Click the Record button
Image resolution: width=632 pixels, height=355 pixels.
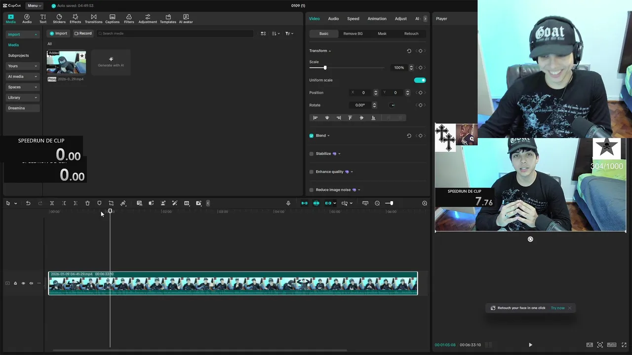pos(83,34)
